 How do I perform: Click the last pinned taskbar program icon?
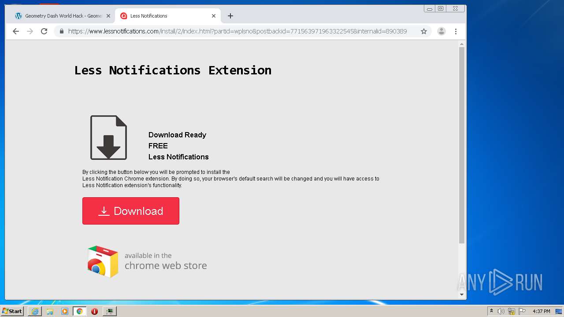[x=109, y=311]
